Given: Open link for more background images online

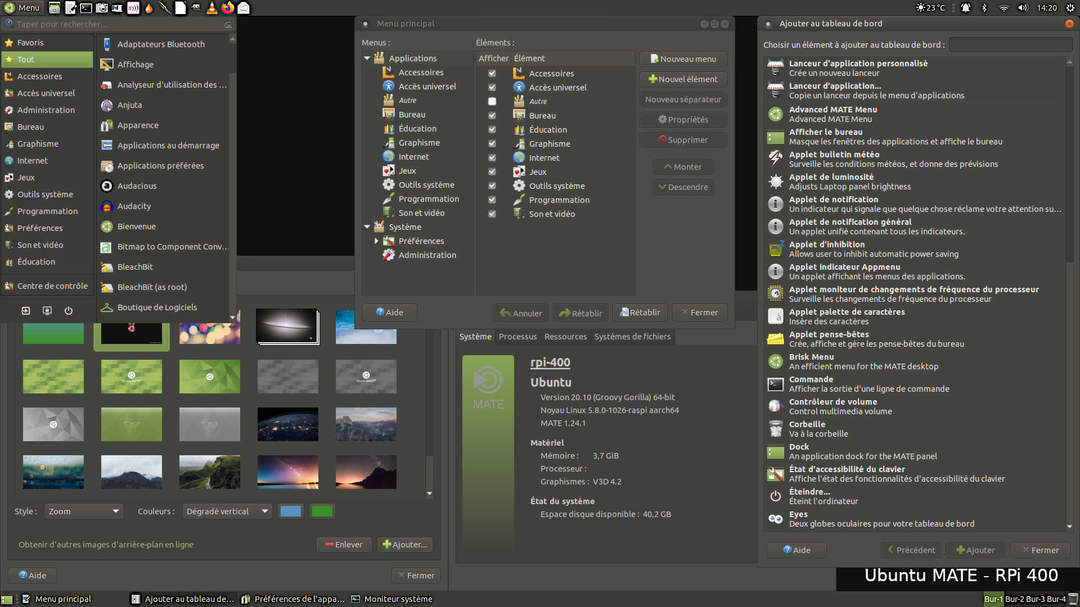Looking at the screenshot, I should click(x=106, y=545).
